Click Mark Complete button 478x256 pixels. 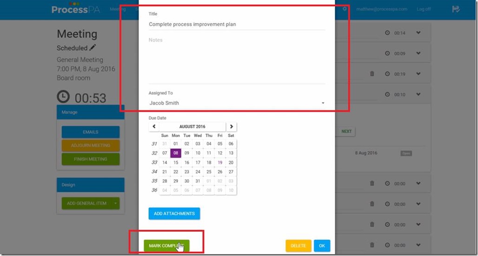click(x=166, y=246)
